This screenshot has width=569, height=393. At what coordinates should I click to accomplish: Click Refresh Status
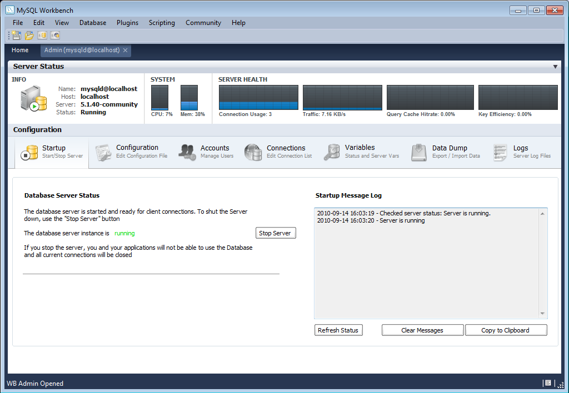pos(338,330)
